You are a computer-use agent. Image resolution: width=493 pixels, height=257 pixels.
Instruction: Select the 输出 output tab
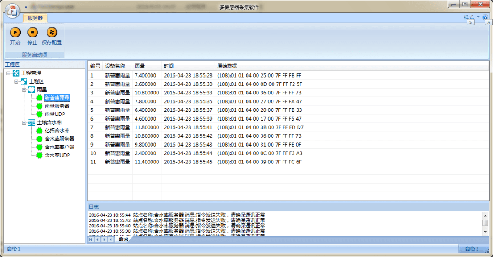[x=123, y=239]
